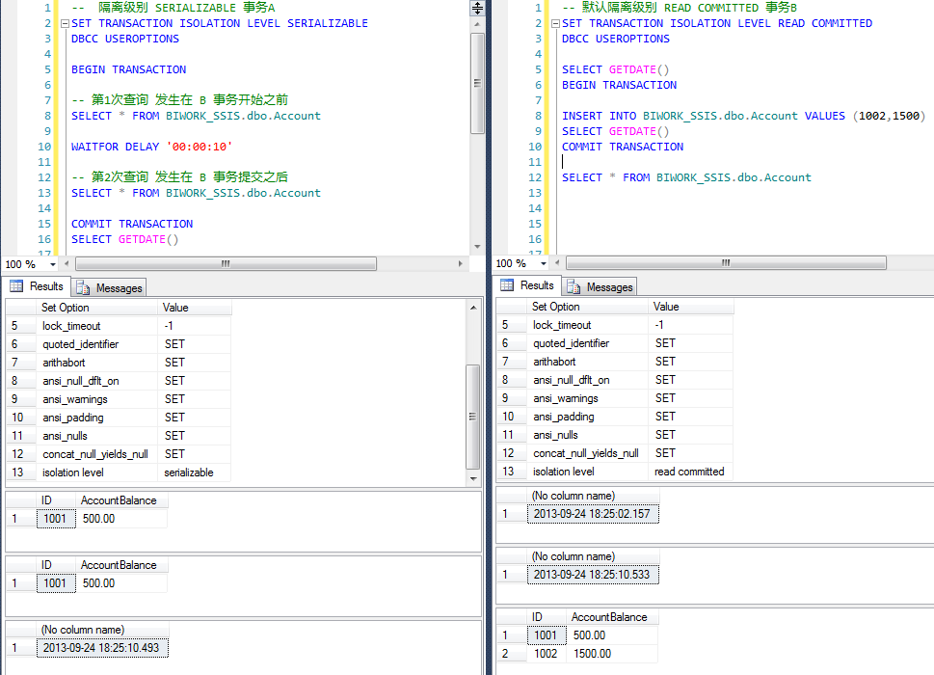Select the 18:25:10.533 datetime result cell

click(x=593, y=575)
